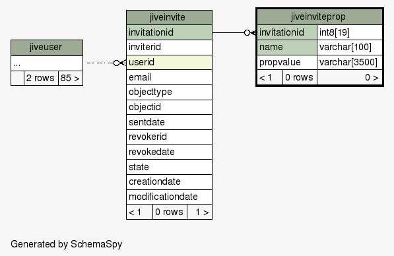Image resolution: width=394 pixels, height=256 pixels.
Task: Click the relationship connector into jiveinviteprop invitationid
Action: point(250,32)
